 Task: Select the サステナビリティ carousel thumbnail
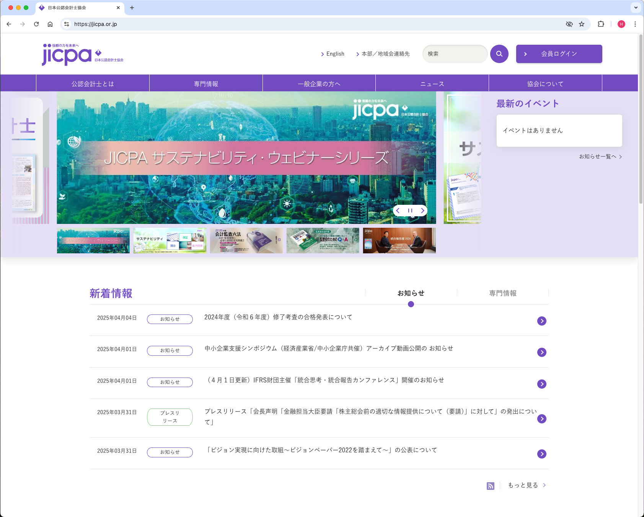(170, 240)
